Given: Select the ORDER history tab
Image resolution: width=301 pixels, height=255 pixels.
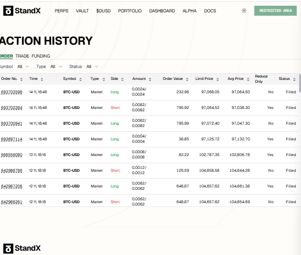Looking at the screenshot, I should click(6, 56).
